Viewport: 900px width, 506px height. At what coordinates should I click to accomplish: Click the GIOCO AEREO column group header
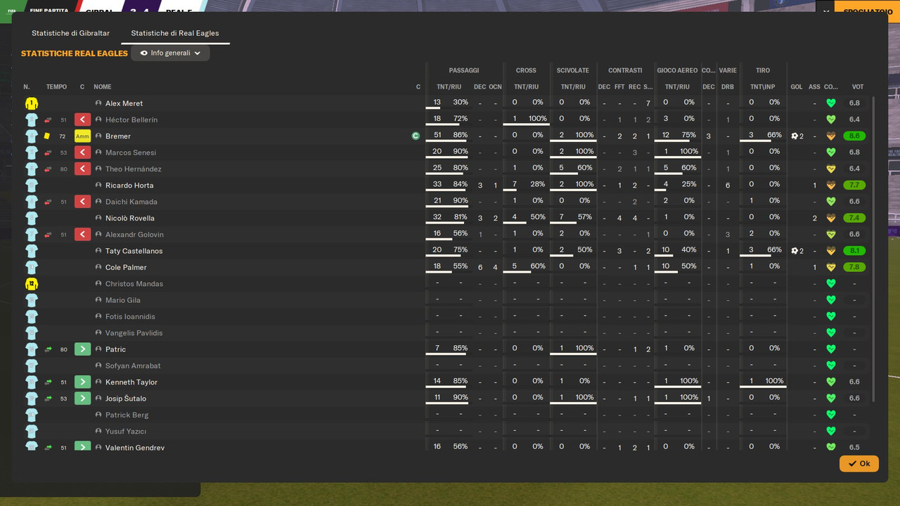[677, 70]
